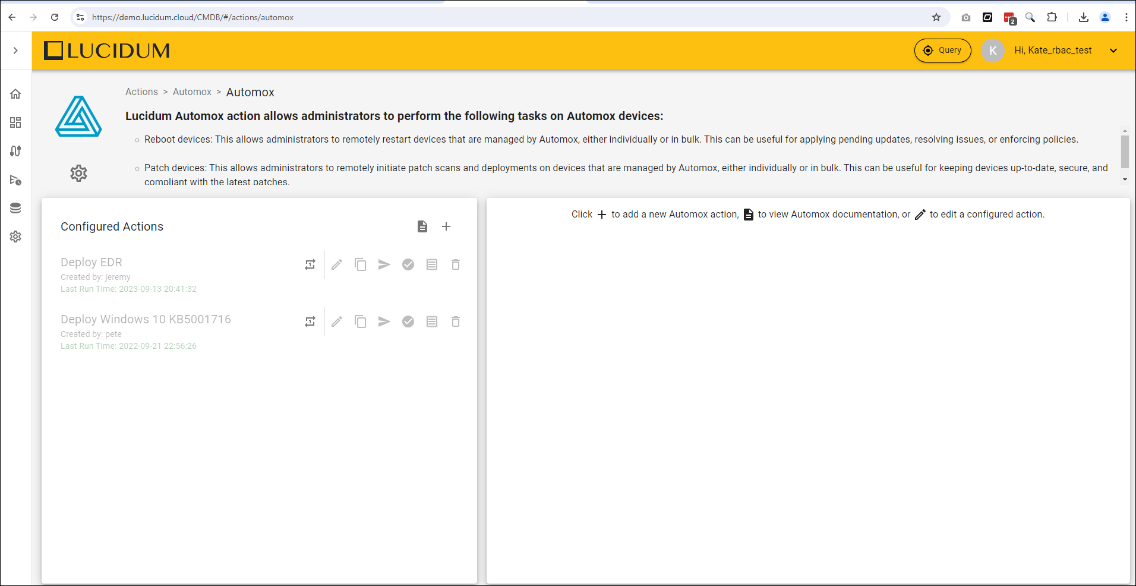Screen dimensions: 1136x586
Task: Edit the Deploy EDR action
Action: (x=337, y=264)
